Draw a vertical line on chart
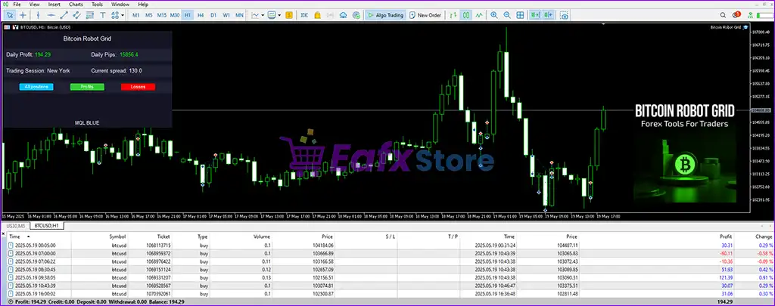 tap(38, 15)
